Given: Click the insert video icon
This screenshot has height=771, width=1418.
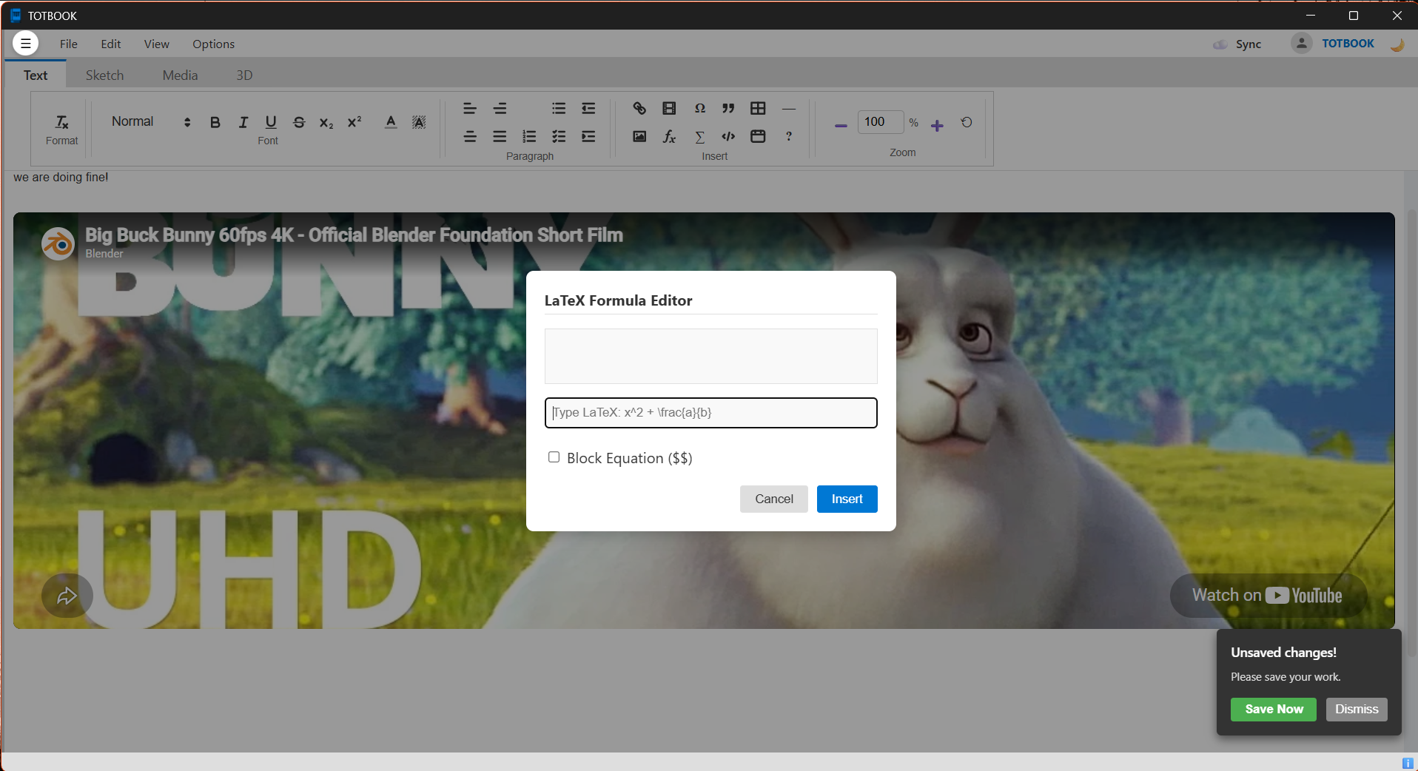Looking at the screenshot, I should pyautogui.click(x=669, y=109).
